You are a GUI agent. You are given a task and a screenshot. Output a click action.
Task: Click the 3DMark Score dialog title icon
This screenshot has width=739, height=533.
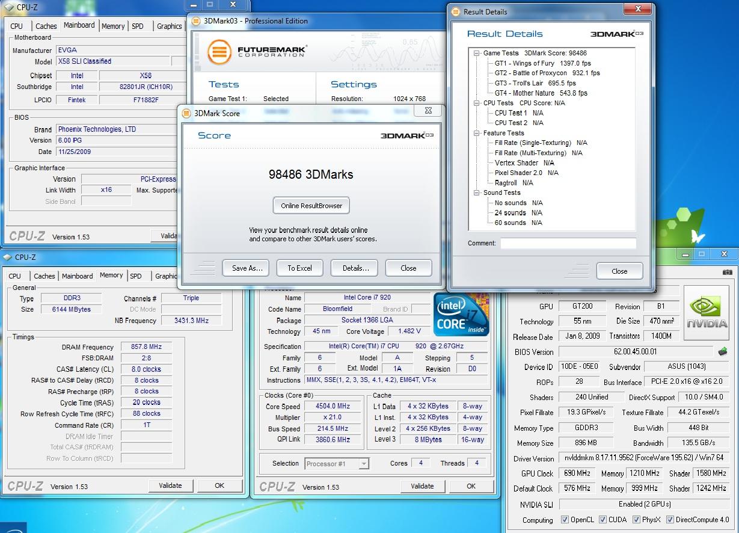click(x=186, y=113)
